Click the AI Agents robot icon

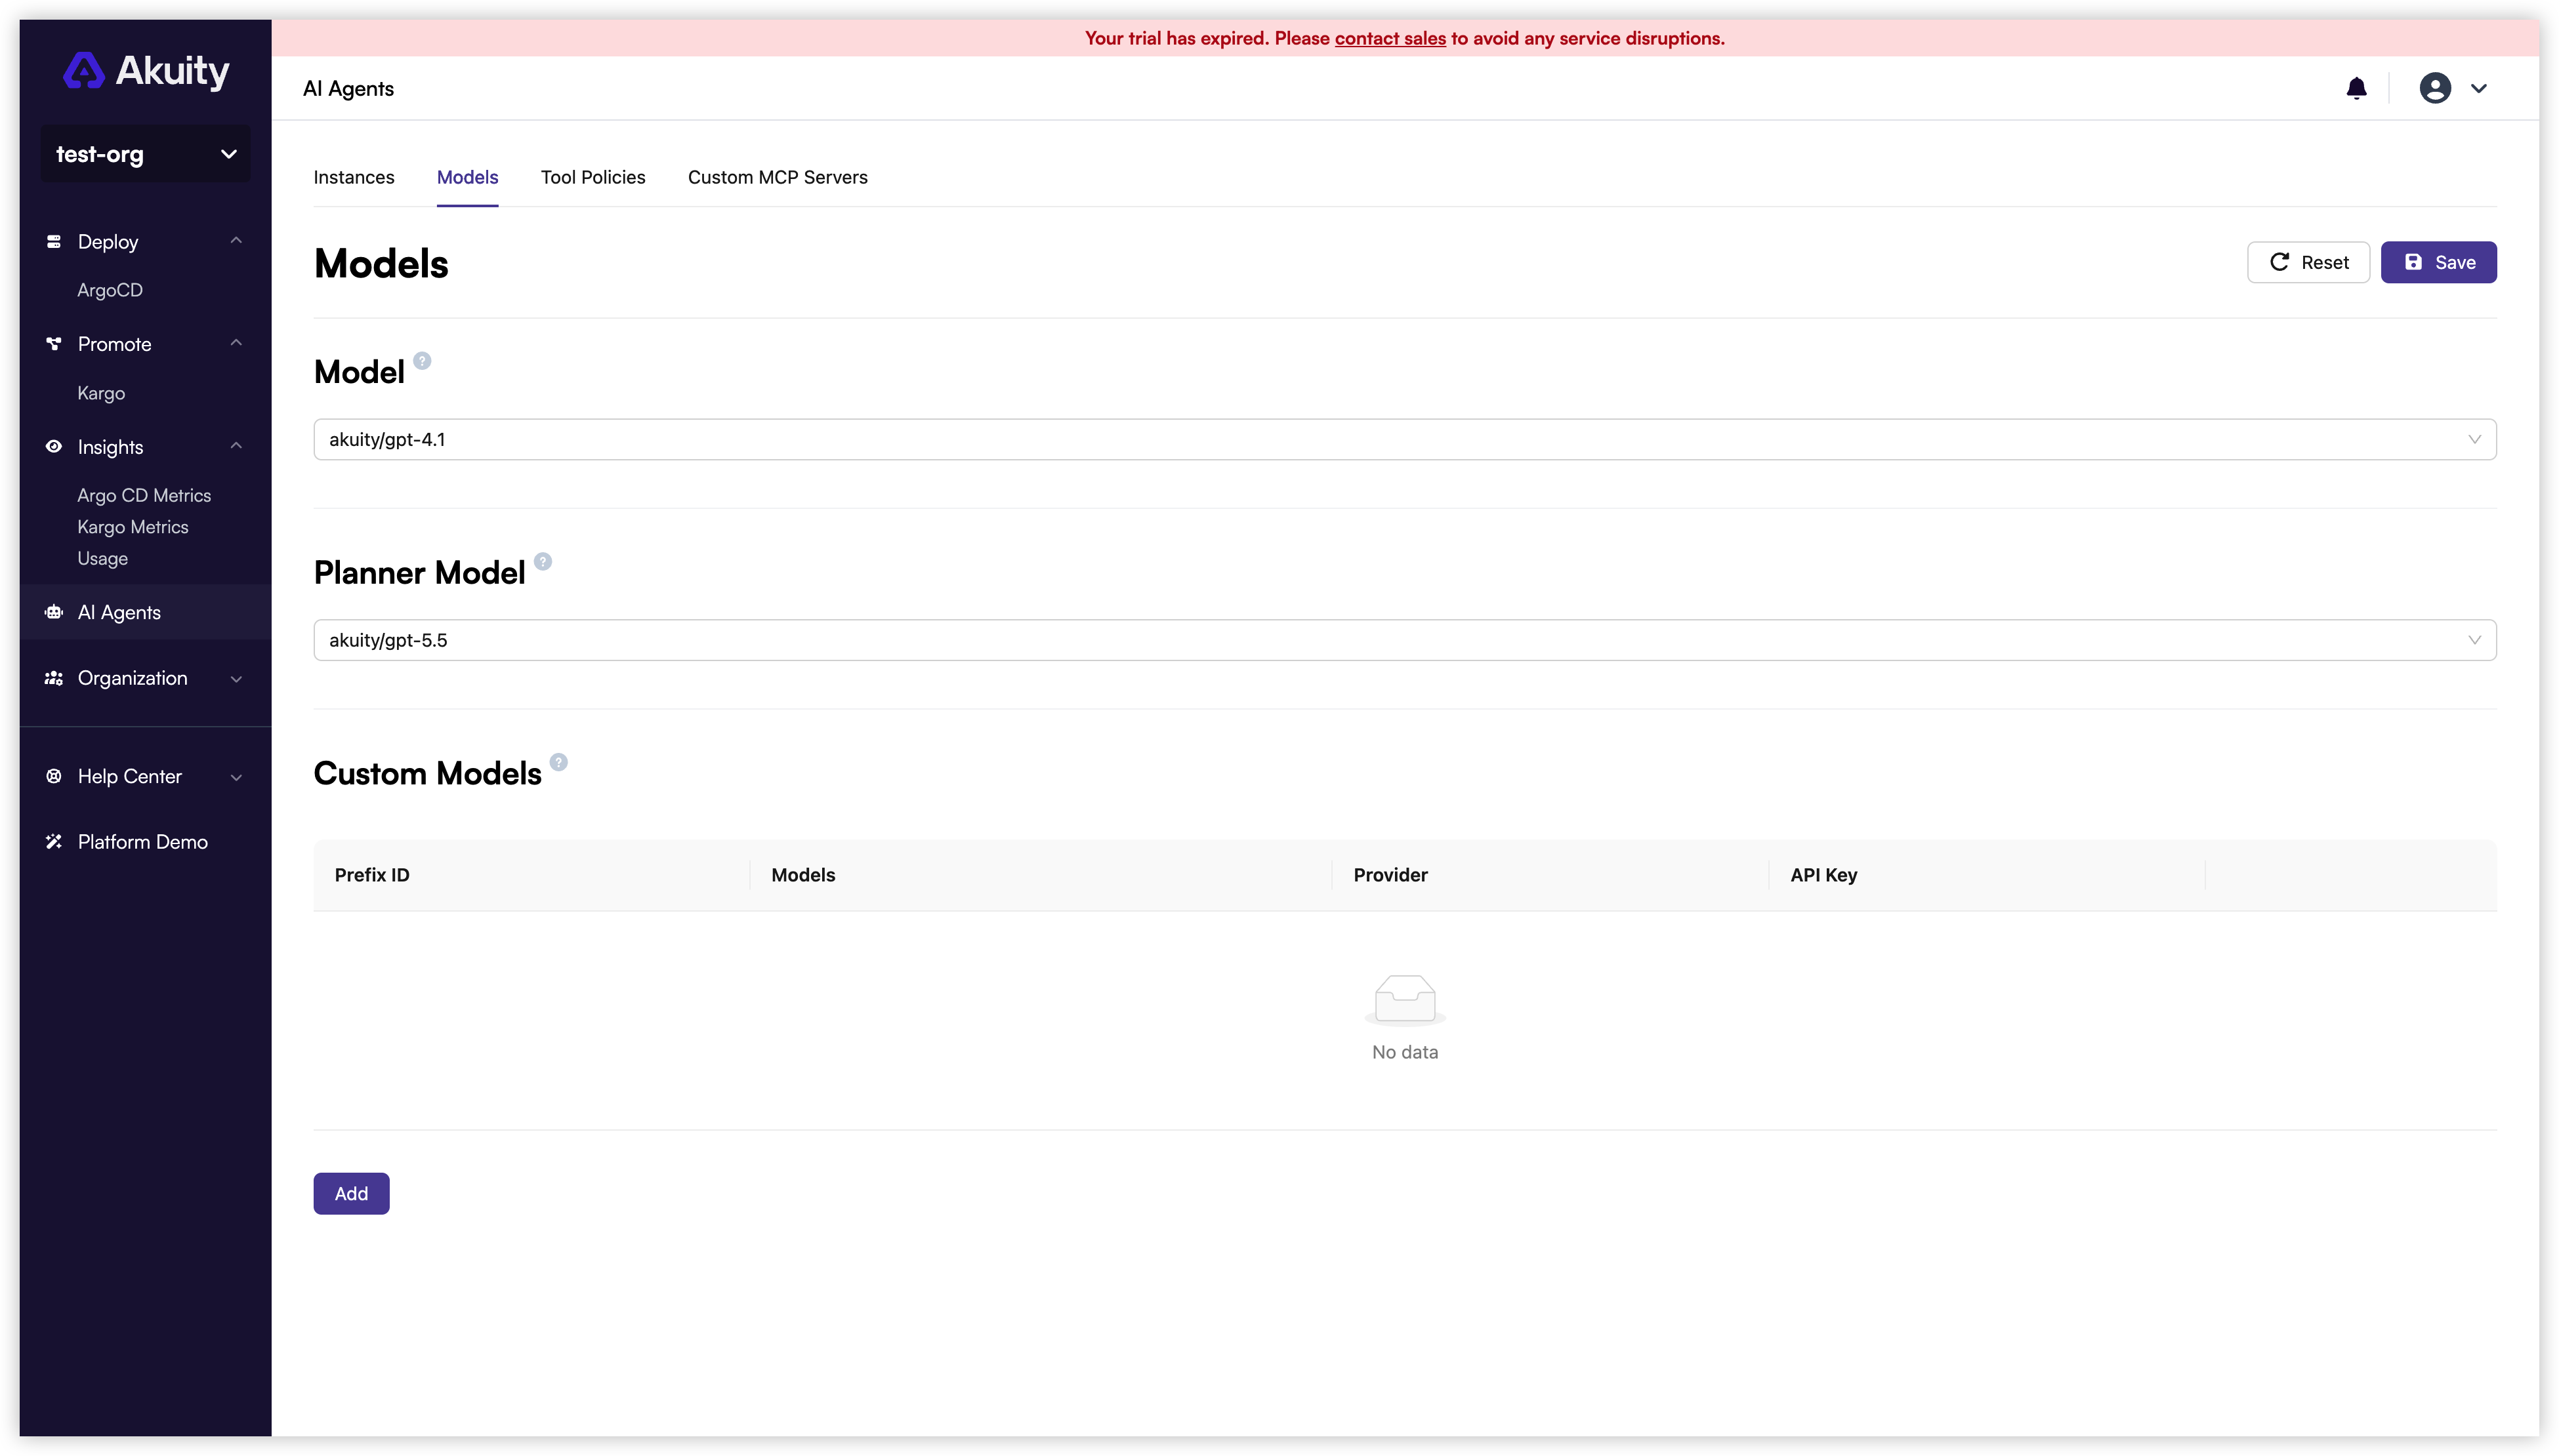54,612
